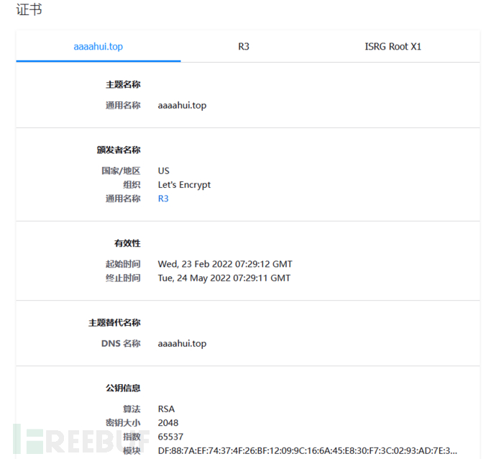Select the subject common name value aaaahui.top

[182, 106]
